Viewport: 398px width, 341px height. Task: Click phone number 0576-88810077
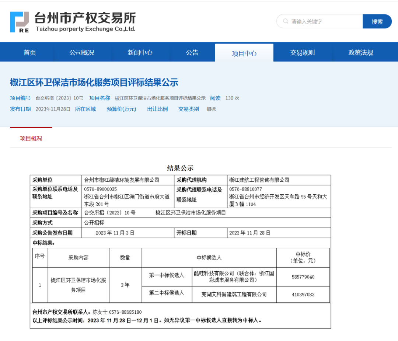(245, 189)
